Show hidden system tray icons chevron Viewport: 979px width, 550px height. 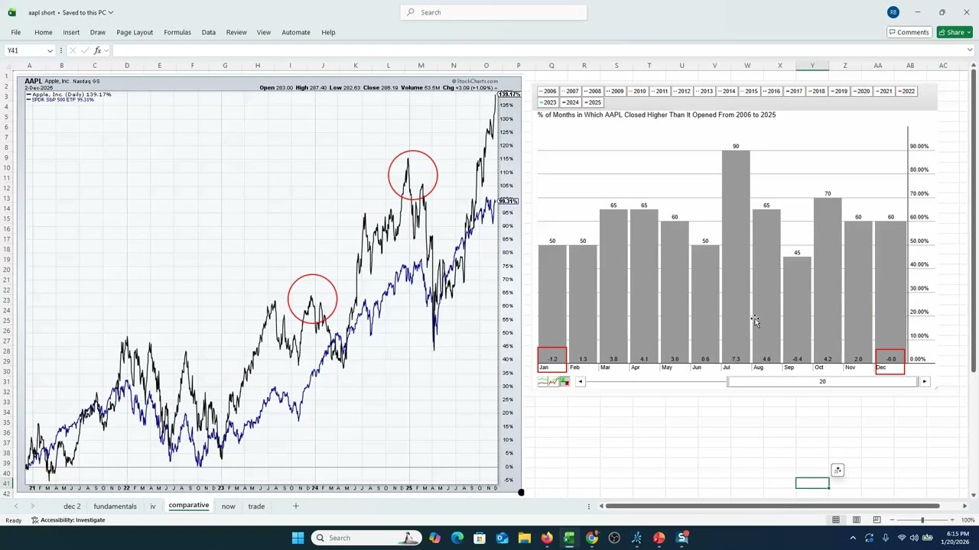point(853,538)
